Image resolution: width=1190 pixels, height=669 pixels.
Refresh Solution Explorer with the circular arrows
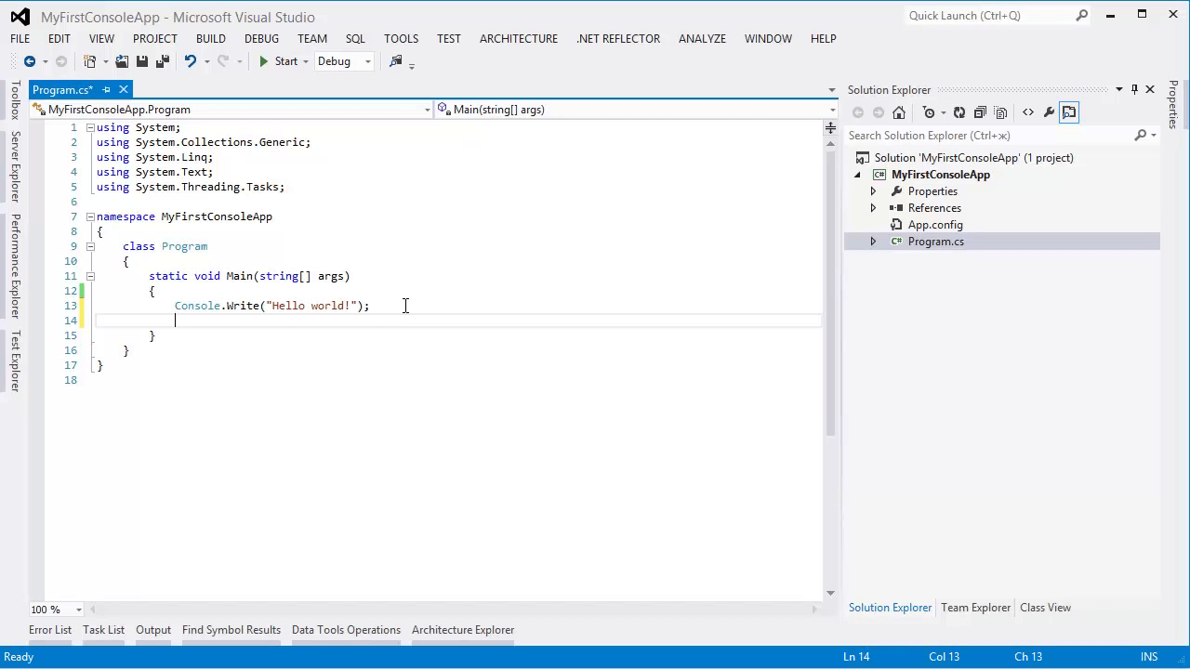[x=959, y=112]
